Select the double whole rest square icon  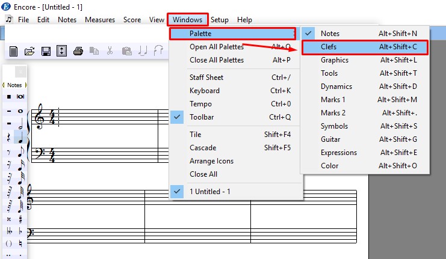(x=9, y=97)
